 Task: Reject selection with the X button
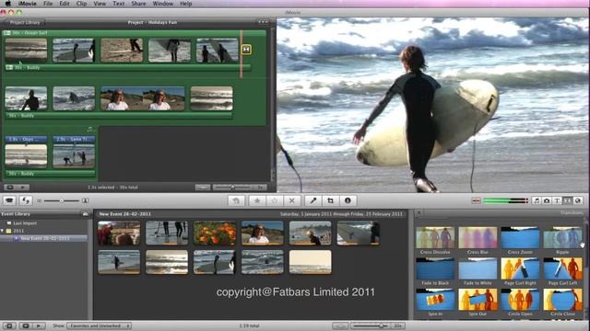point(291,200)
